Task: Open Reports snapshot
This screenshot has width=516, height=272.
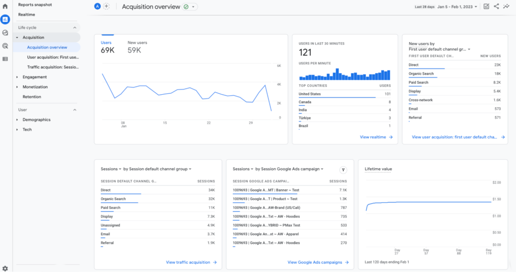Action: tap(35, 5)
